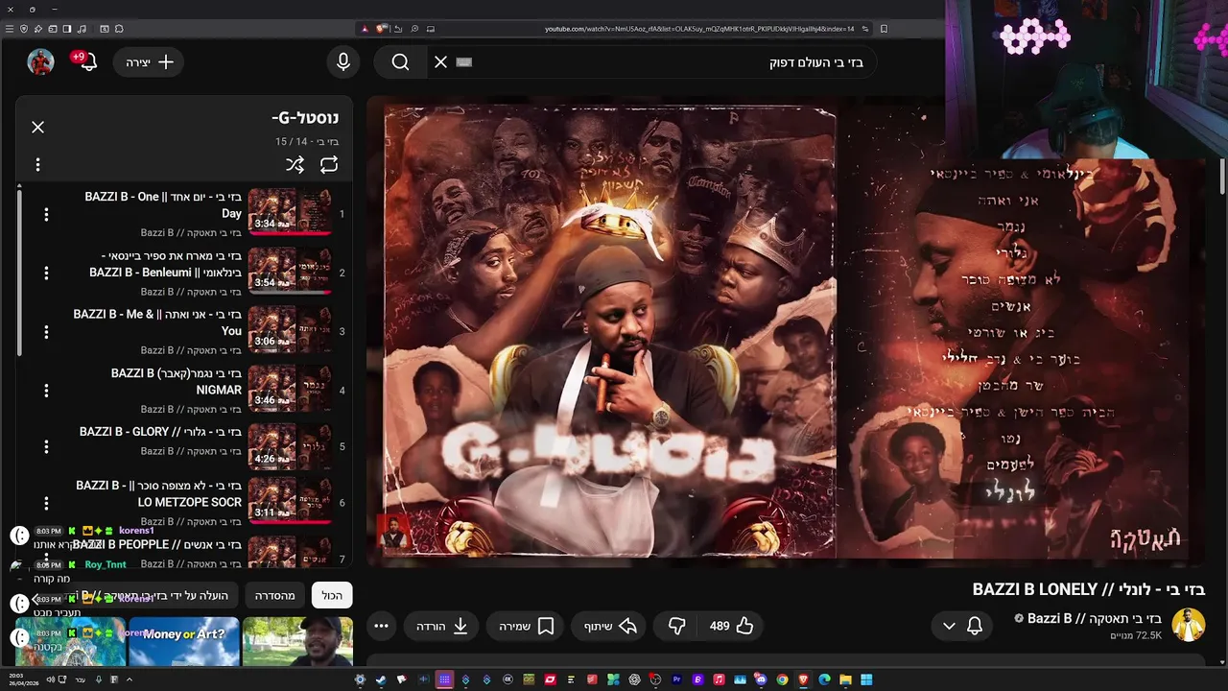The height and width of the screenshot is (691, 1228).
Task: Play the 3:06 Me & You thumbnail
Action: [x=290, y=329]
